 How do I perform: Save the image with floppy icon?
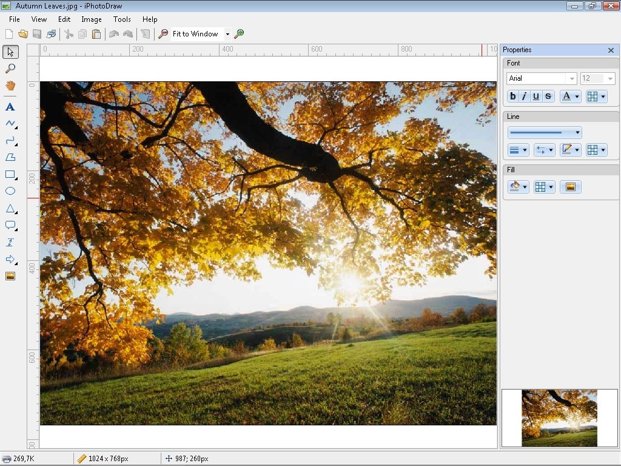coord(37,34)
